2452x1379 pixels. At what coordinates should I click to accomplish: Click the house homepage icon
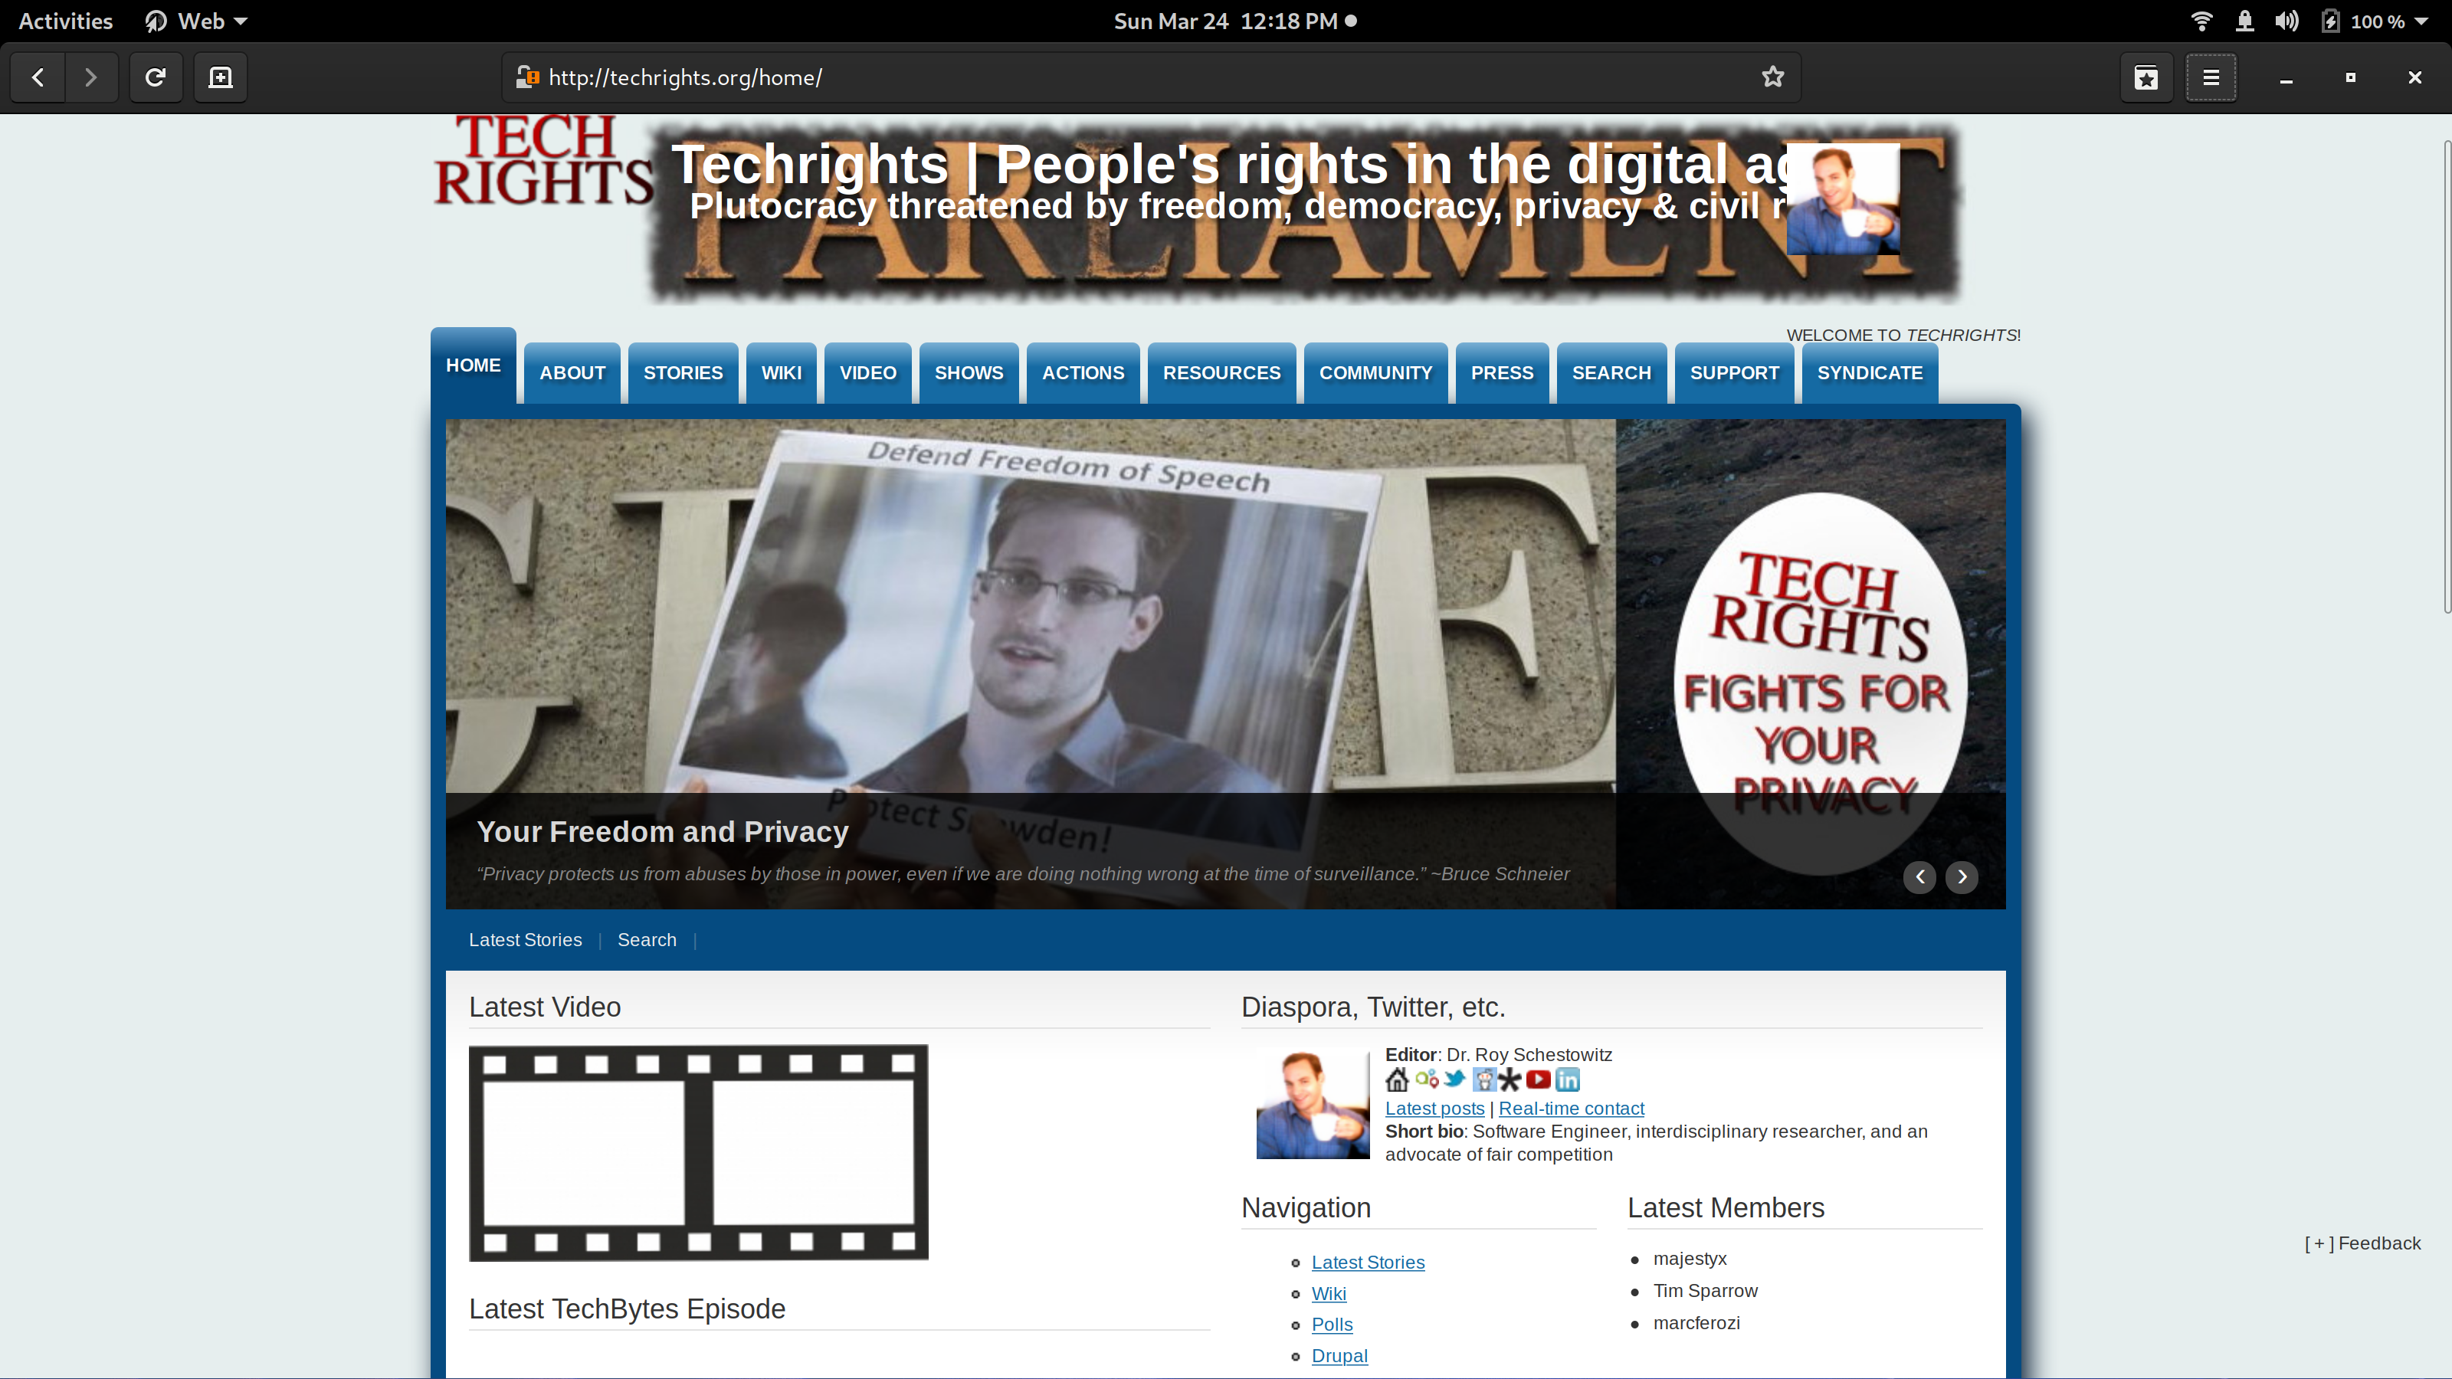coord(1396,1079)
